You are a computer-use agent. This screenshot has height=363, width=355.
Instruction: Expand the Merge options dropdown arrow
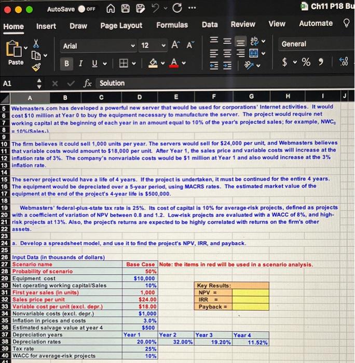pos(263,54)
